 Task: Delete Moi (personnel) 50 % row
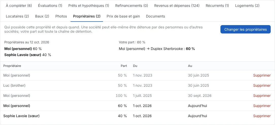[262, 75]
